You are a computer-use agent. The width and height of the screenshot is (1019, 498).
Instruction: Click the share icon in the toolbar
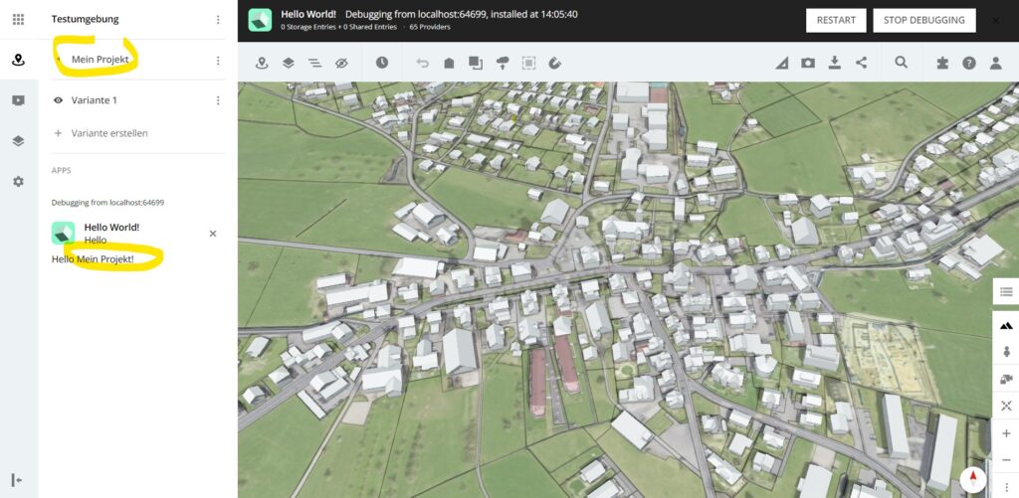pyautogui.click(x=862, y=63)
